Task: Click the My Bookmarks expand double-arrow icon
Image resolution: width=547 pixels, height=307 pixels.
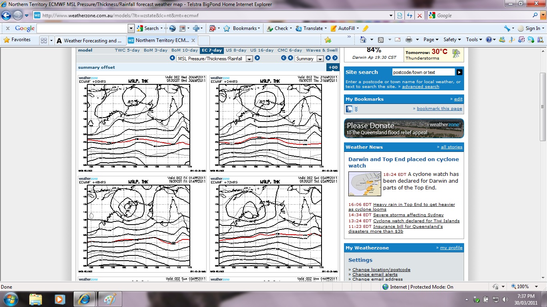Action: tap(356, 109)
